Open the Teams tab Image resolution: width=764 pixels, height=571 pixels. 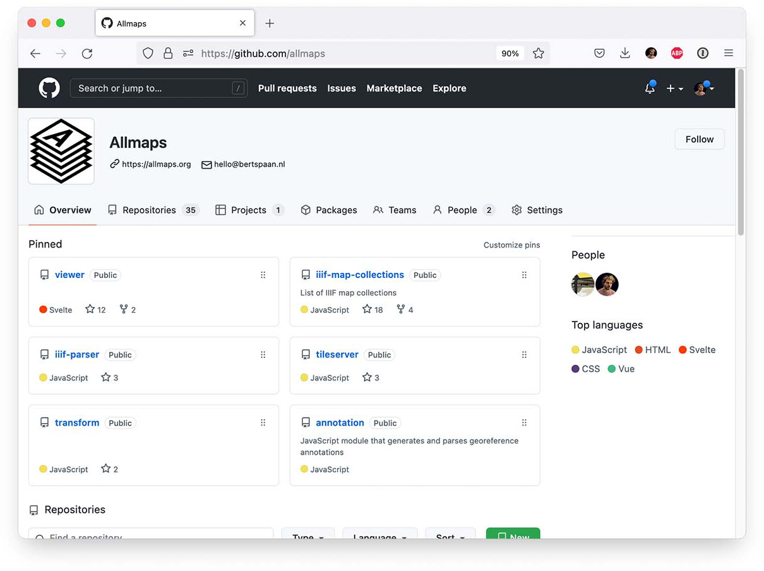click(x=395, y=210)
